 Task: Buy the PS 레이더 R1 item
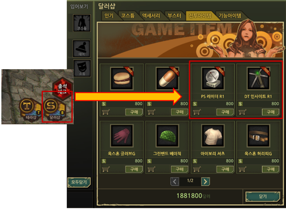point(225,112)
